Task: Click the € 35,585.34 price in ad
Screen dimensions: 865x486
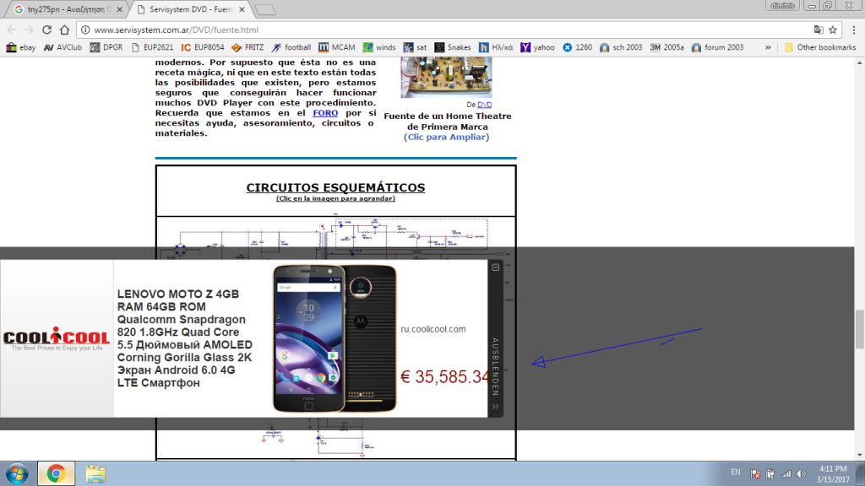Action: click(444, 377)
